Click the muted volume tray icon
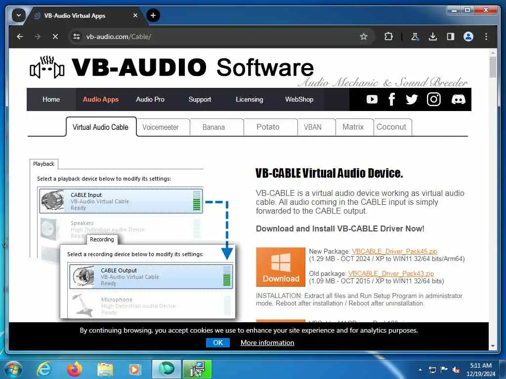Image resolution: width=506 pixels, height=379 pixels. pyautogui.click(x=456, y=370)
